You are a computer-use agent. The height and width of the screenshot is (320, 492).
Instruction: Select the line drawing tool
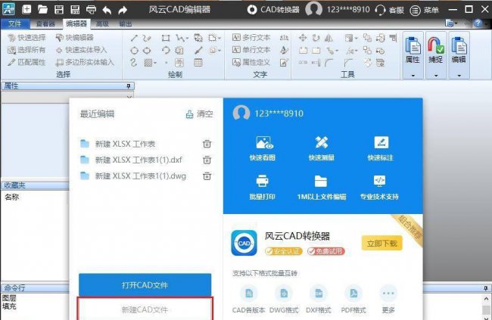pyautogui.click(x=134, y=38)
